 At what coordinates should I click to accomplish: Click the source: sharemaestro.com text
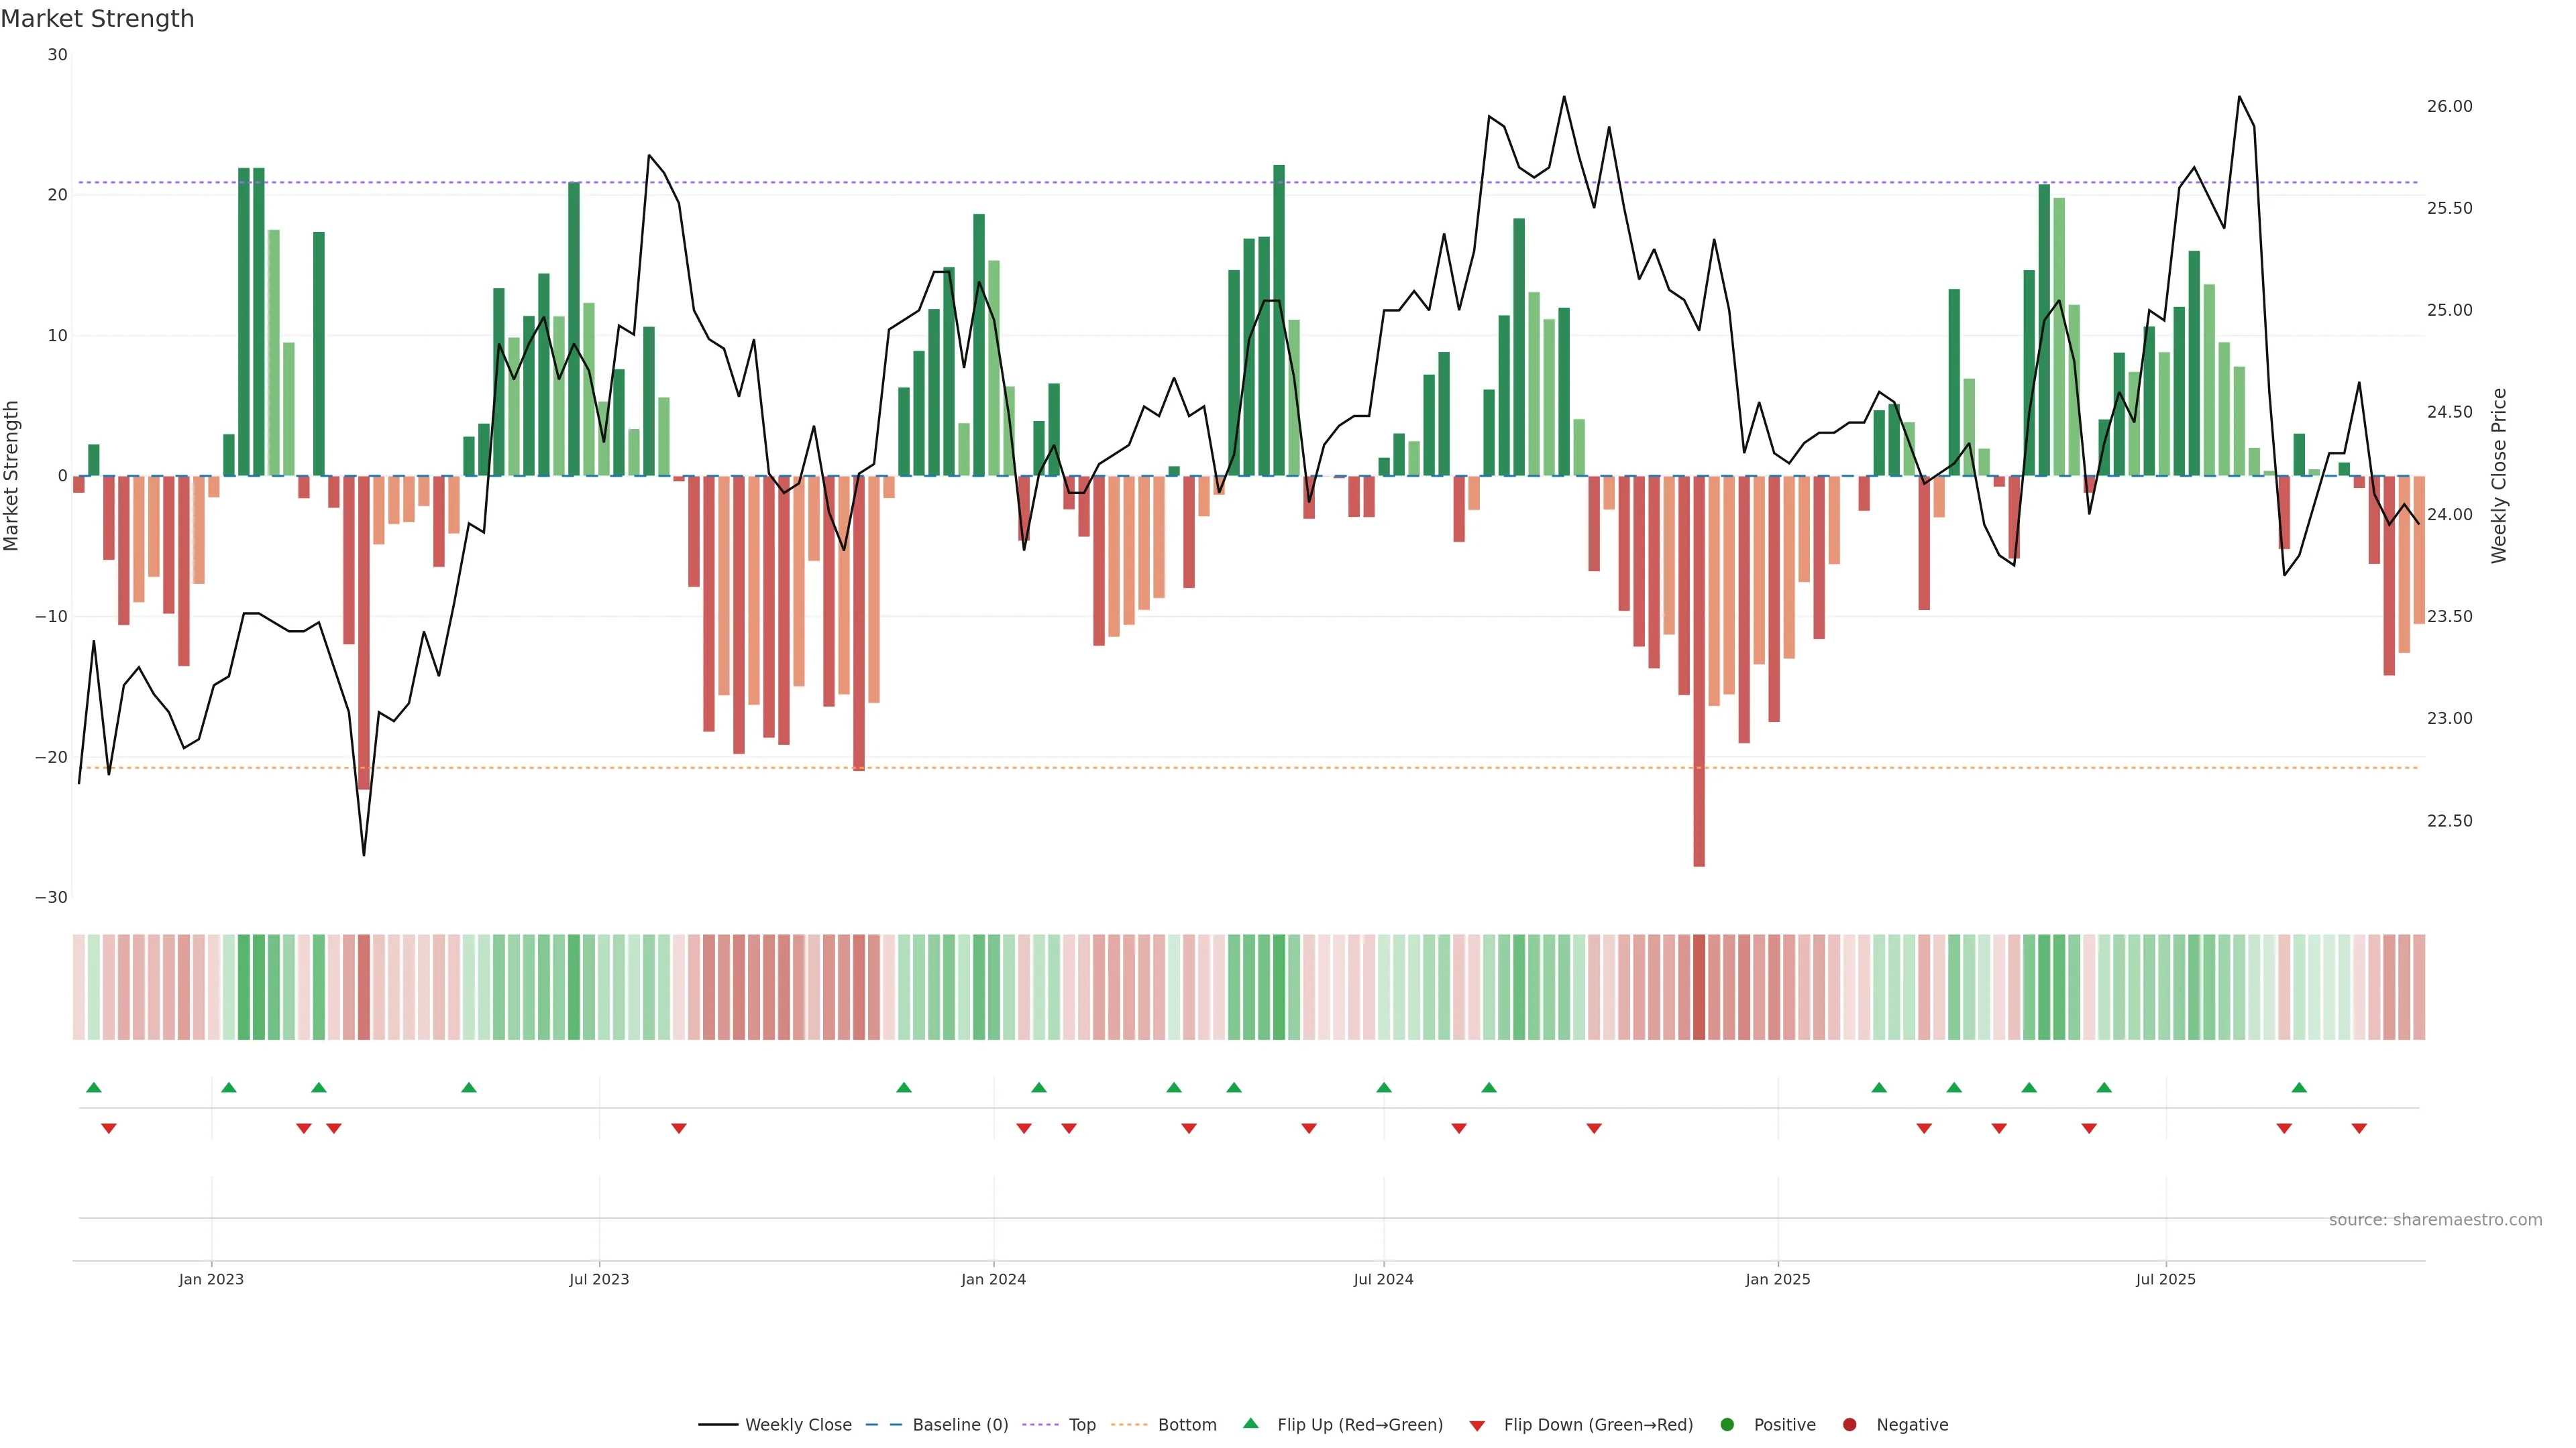pyautogui.click(x=2435, y=1220)
